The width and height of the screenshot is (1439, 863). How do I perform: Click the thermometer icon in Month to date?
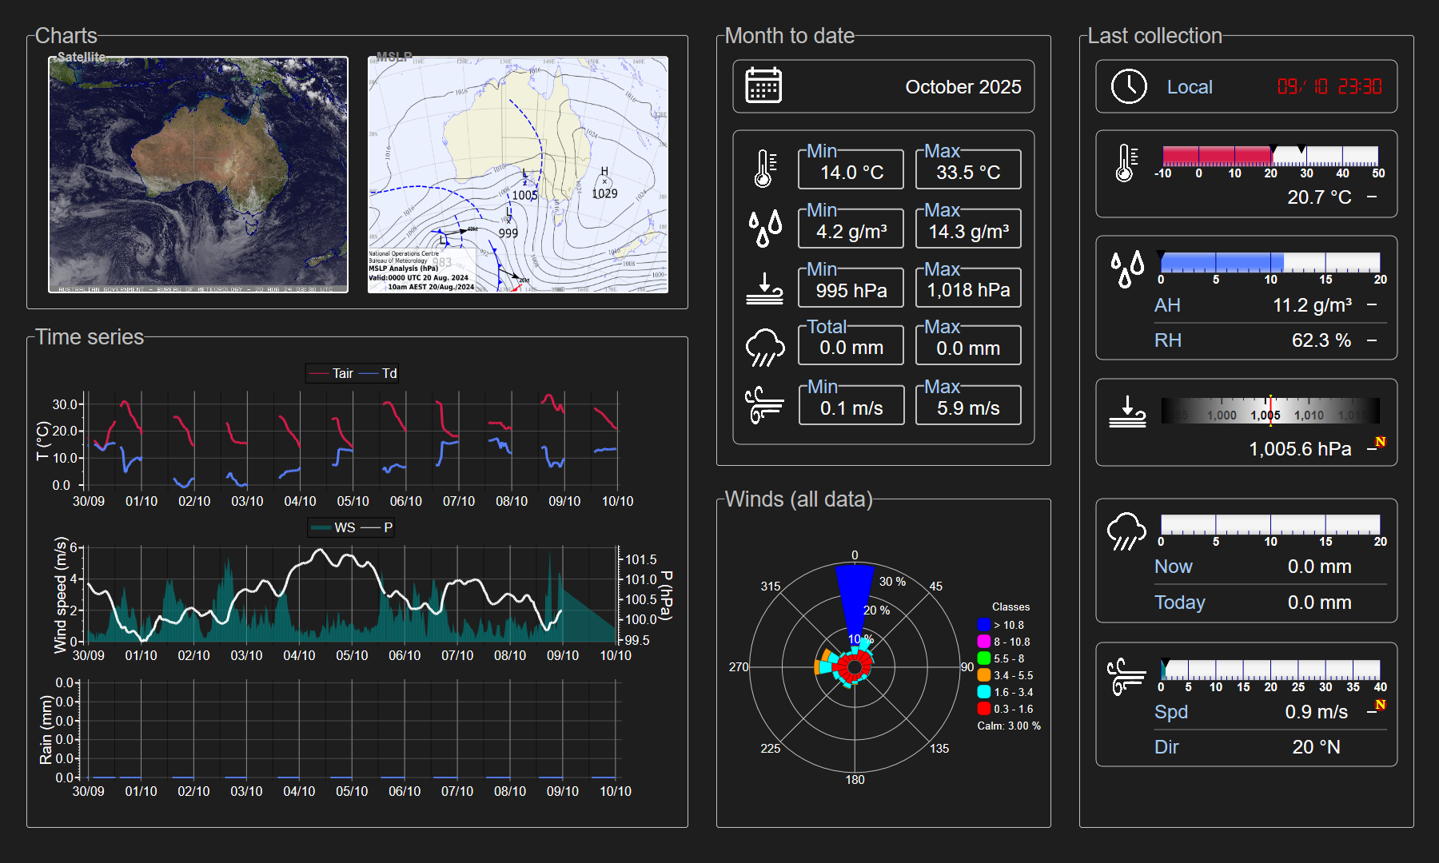(x=764, y=169)
